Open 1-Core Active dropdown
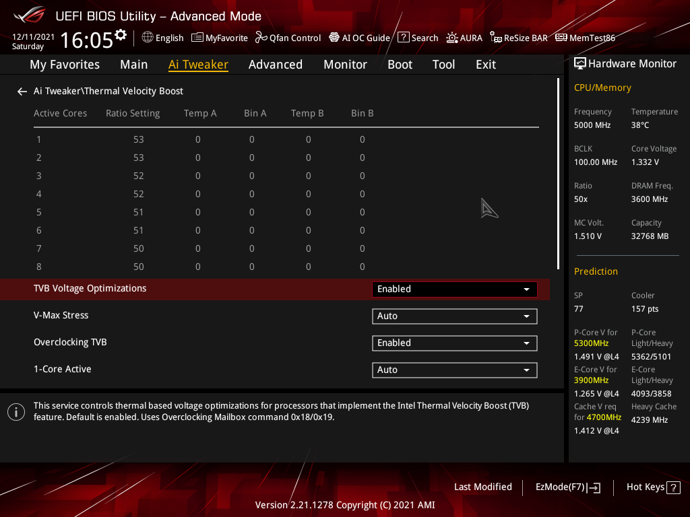The height and width of the screenshot is (517, 690). pos(455,370)
